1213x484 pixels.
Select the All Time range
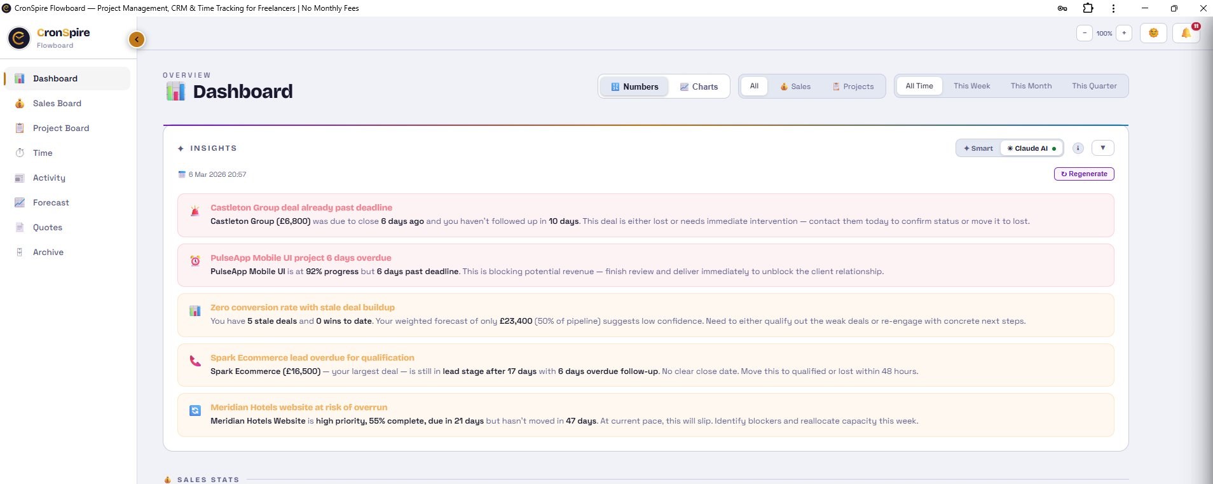919,86
